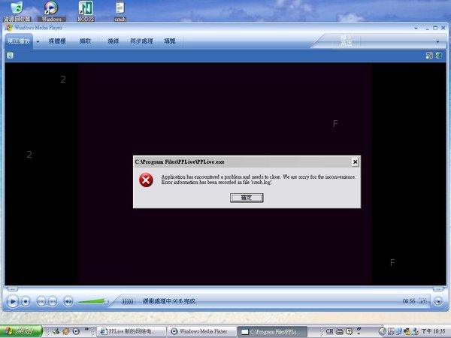
Task: Click the IME keyboard icon in language bar
Action: [x=340, y=331]
